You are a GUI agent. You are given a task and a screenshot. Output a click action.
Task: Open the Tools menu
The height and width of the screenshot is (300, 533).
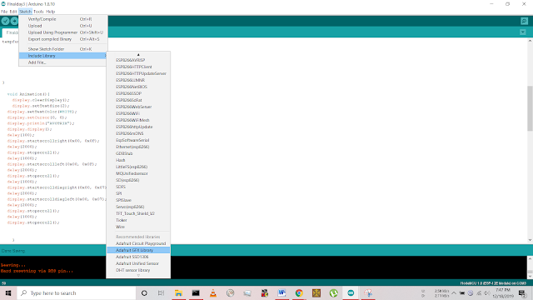click(38, 12)
